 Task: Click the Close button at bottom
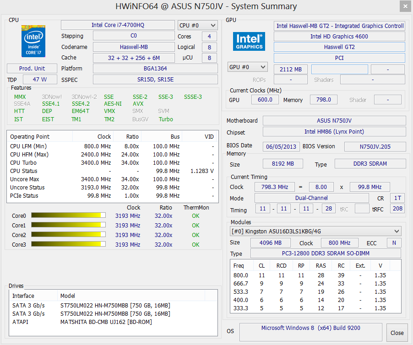click(397, 333)
